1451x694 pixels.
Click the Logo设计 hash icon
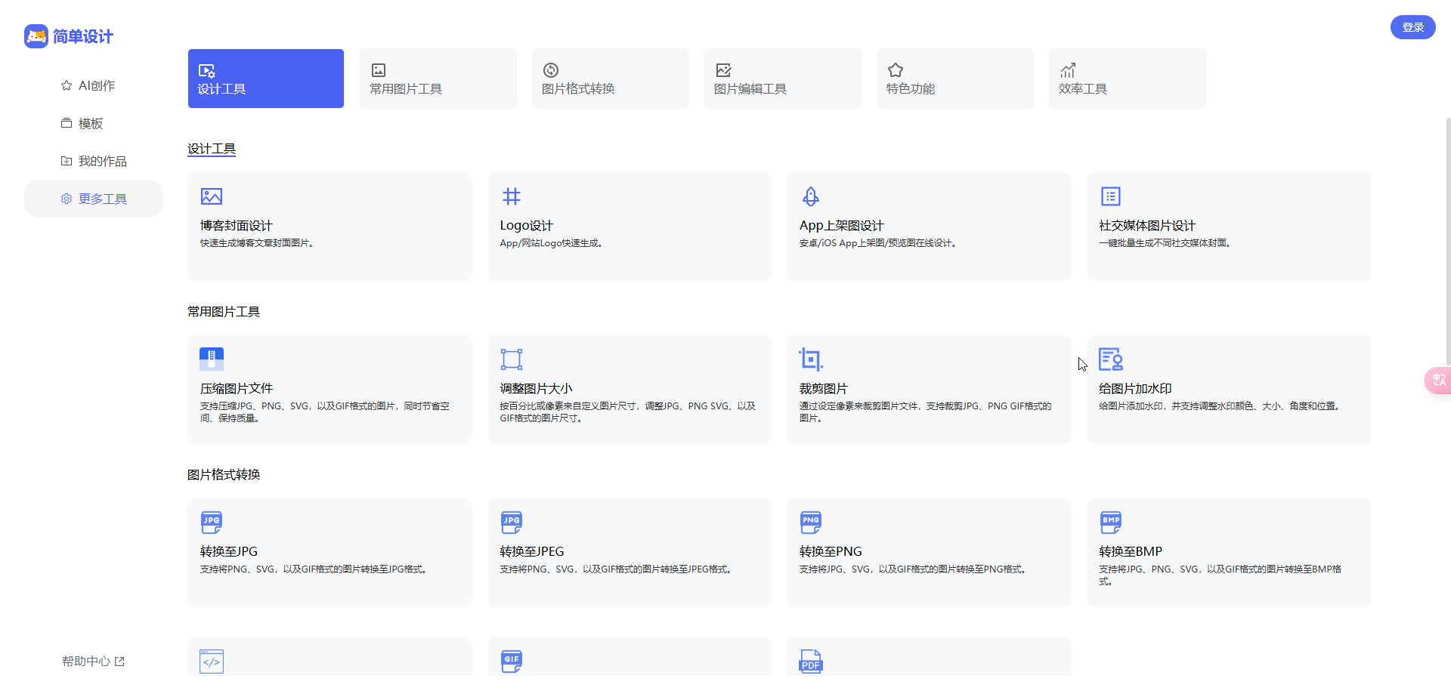click(512, 196)
